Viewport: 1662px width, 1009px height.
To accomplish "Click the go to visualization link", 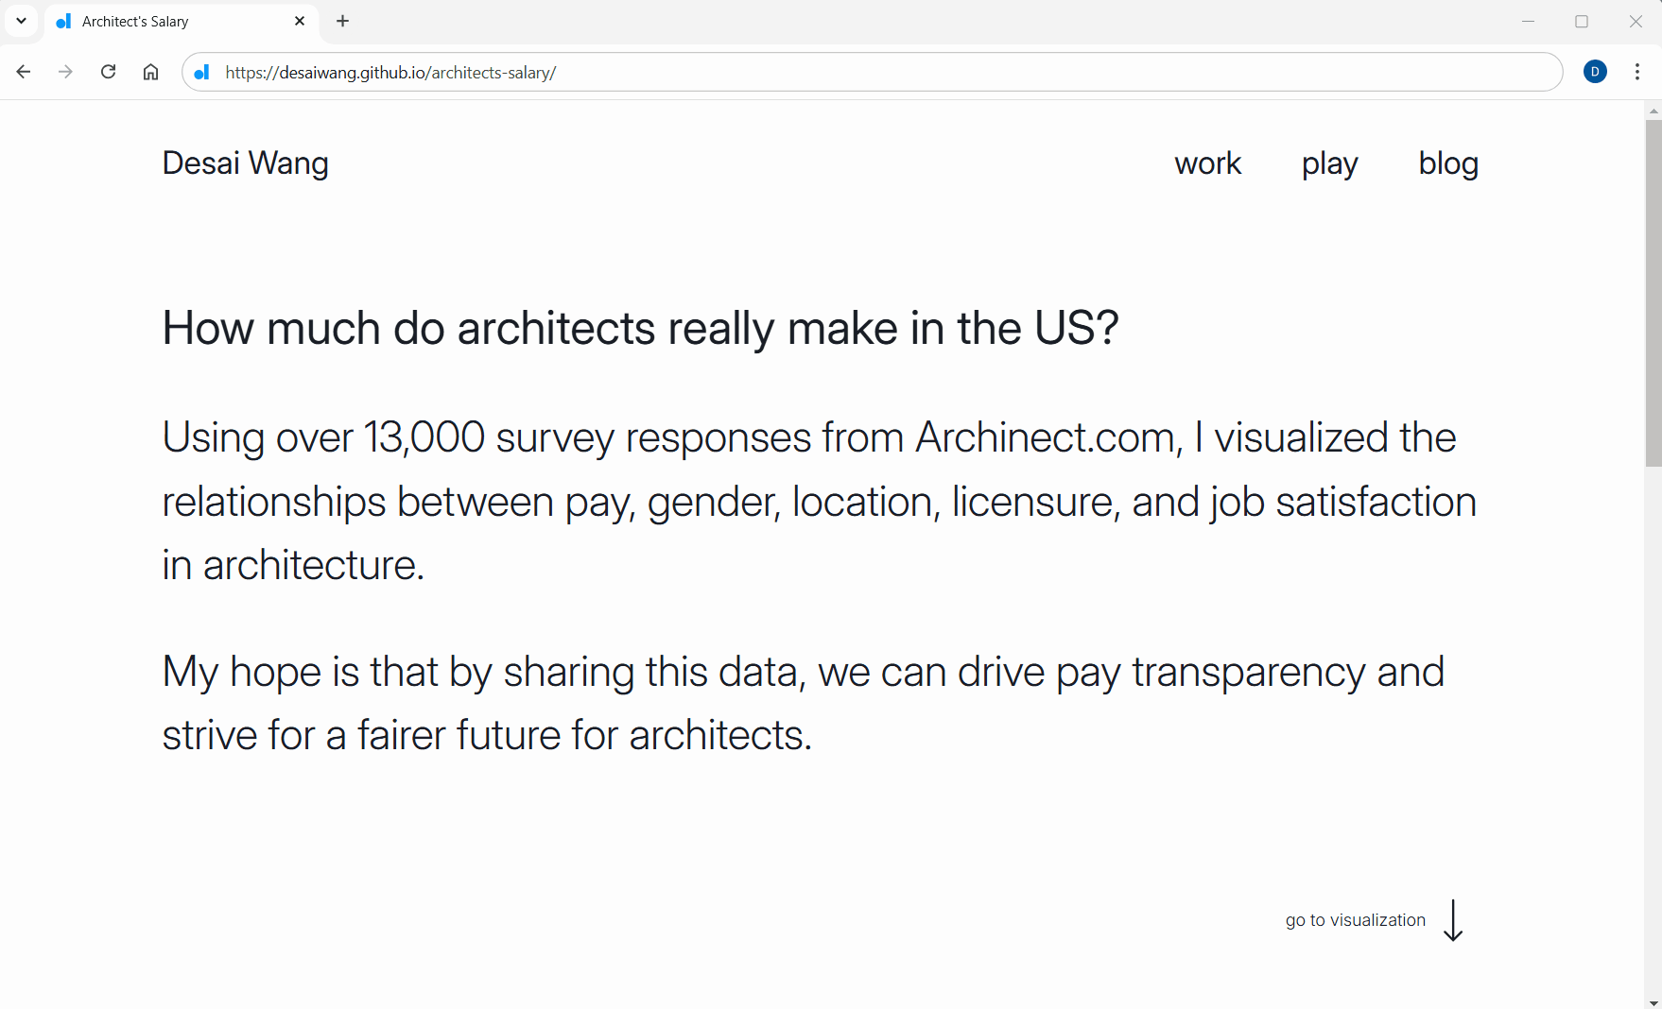I will coord(1355,920).
